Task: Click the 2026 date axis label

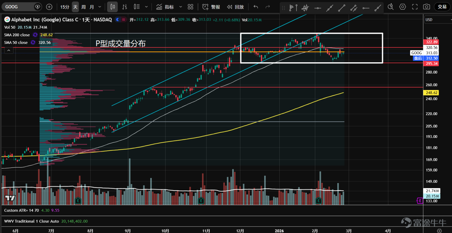Action: click(x=279, y=231)
